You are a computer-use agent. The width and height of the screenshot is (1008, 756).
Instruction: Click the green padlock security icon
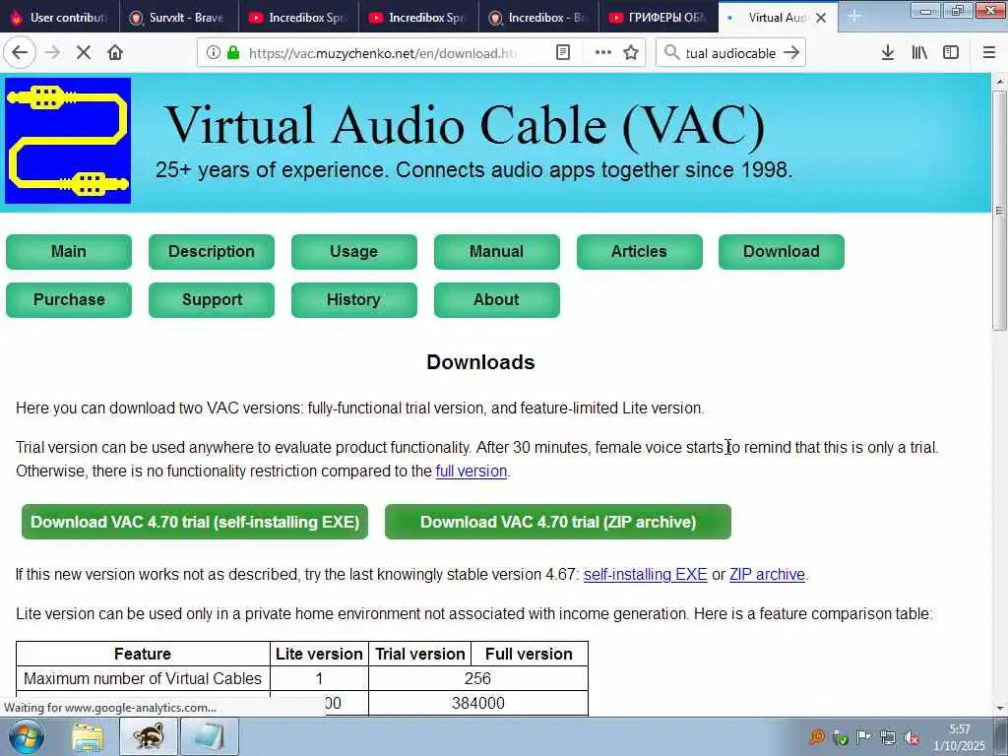233,53
